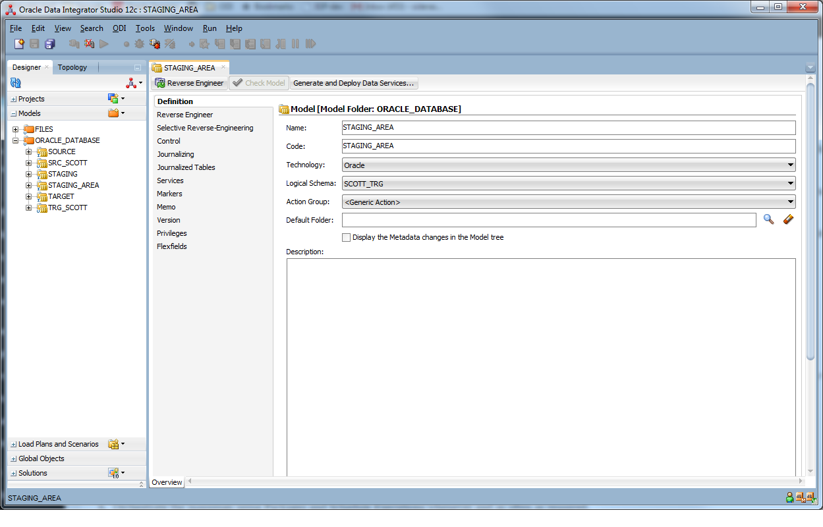
Task: Click the Save All toolbar icon
Action: click(x=49, y=43)
